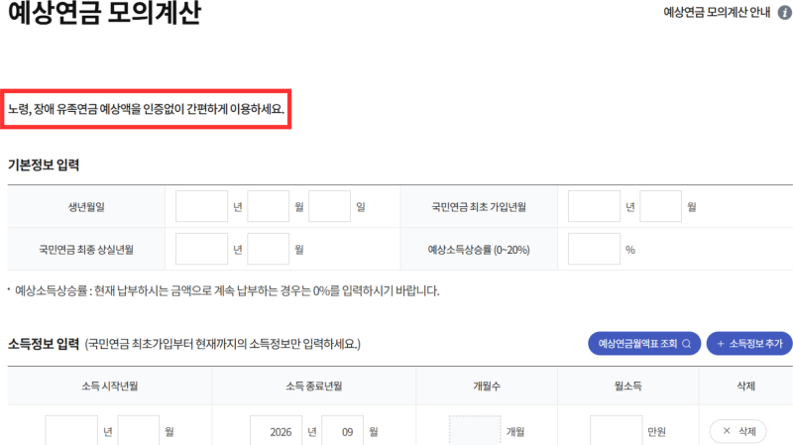
Task: Click the 소득정보 추가 button
Action: pyautogui.click(x=749, y=344)
